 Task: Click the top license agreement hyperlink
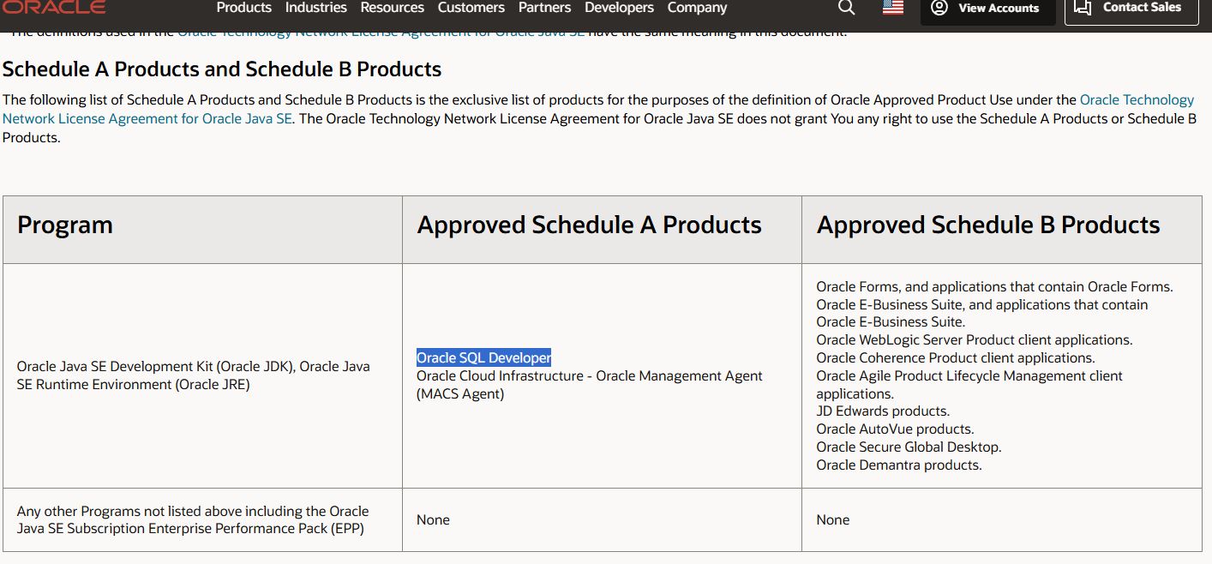point(380,29)
